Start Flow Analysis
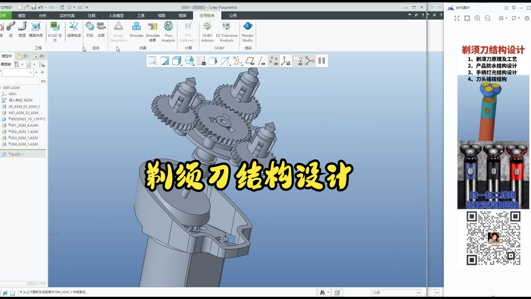Image resolution: width=531 pixels, height=299 pixels. [x=168, y=32]
